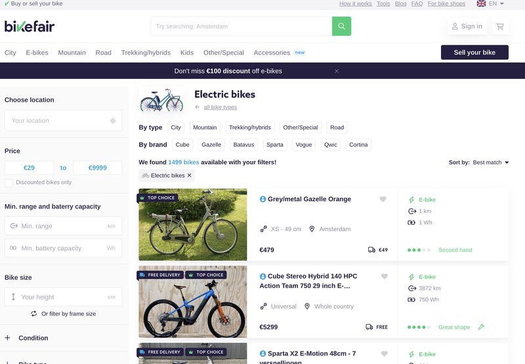The width and height of the screenshot is (525, 364).
Task: Open the Kids category menu
Action: pos(187,53)
